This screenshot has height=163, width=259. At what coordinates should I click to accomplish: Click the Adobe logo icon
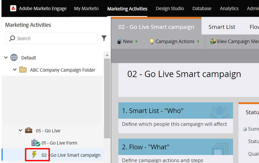(13, 8)
